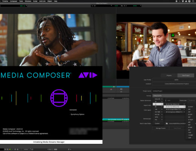This screenshot has height=151, width=196.
Task: Select the 119.88P frame rate
Action: 190,135
